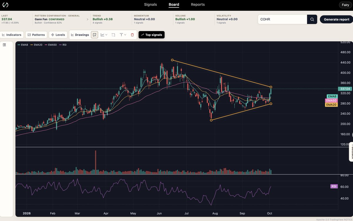Viewport: 353px width, 221px height.
Task: Click the search magnifier button next to COHR
Action: [312, 19]
